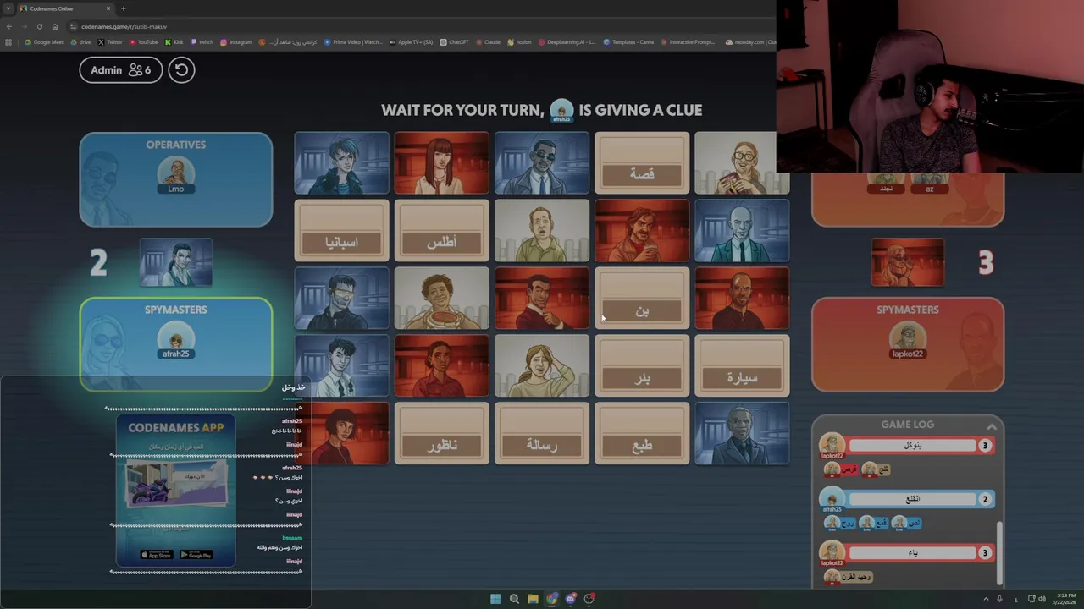The image size is (1084, 609).
Task: Open the Kick bookmark
Action: click(x=174, y=42)
